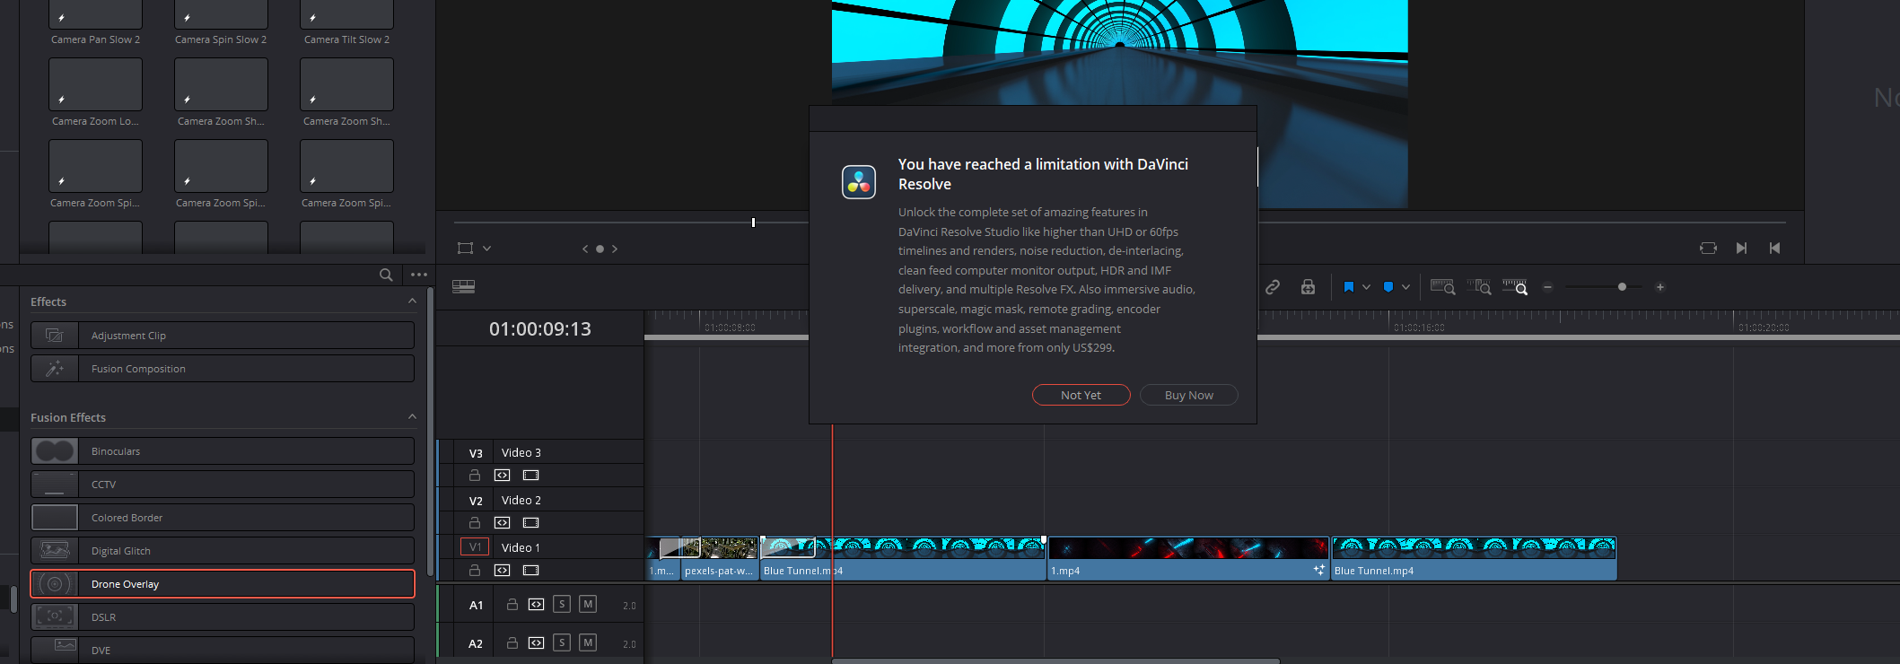Lock the A1 audio track
The image size is (1900, 664).
[x=512, y=605]
